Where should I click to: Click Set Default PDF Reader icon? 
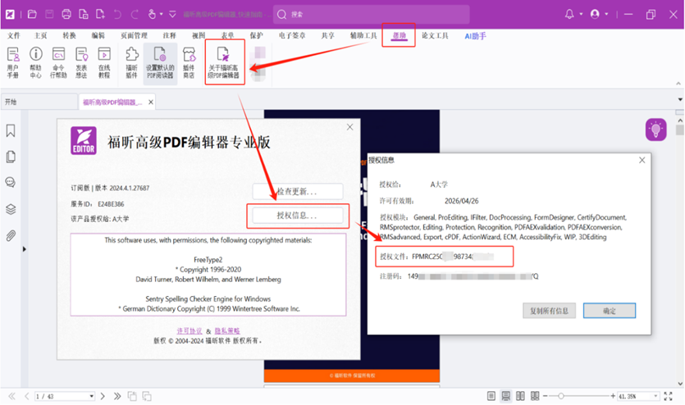coord(160,62)
